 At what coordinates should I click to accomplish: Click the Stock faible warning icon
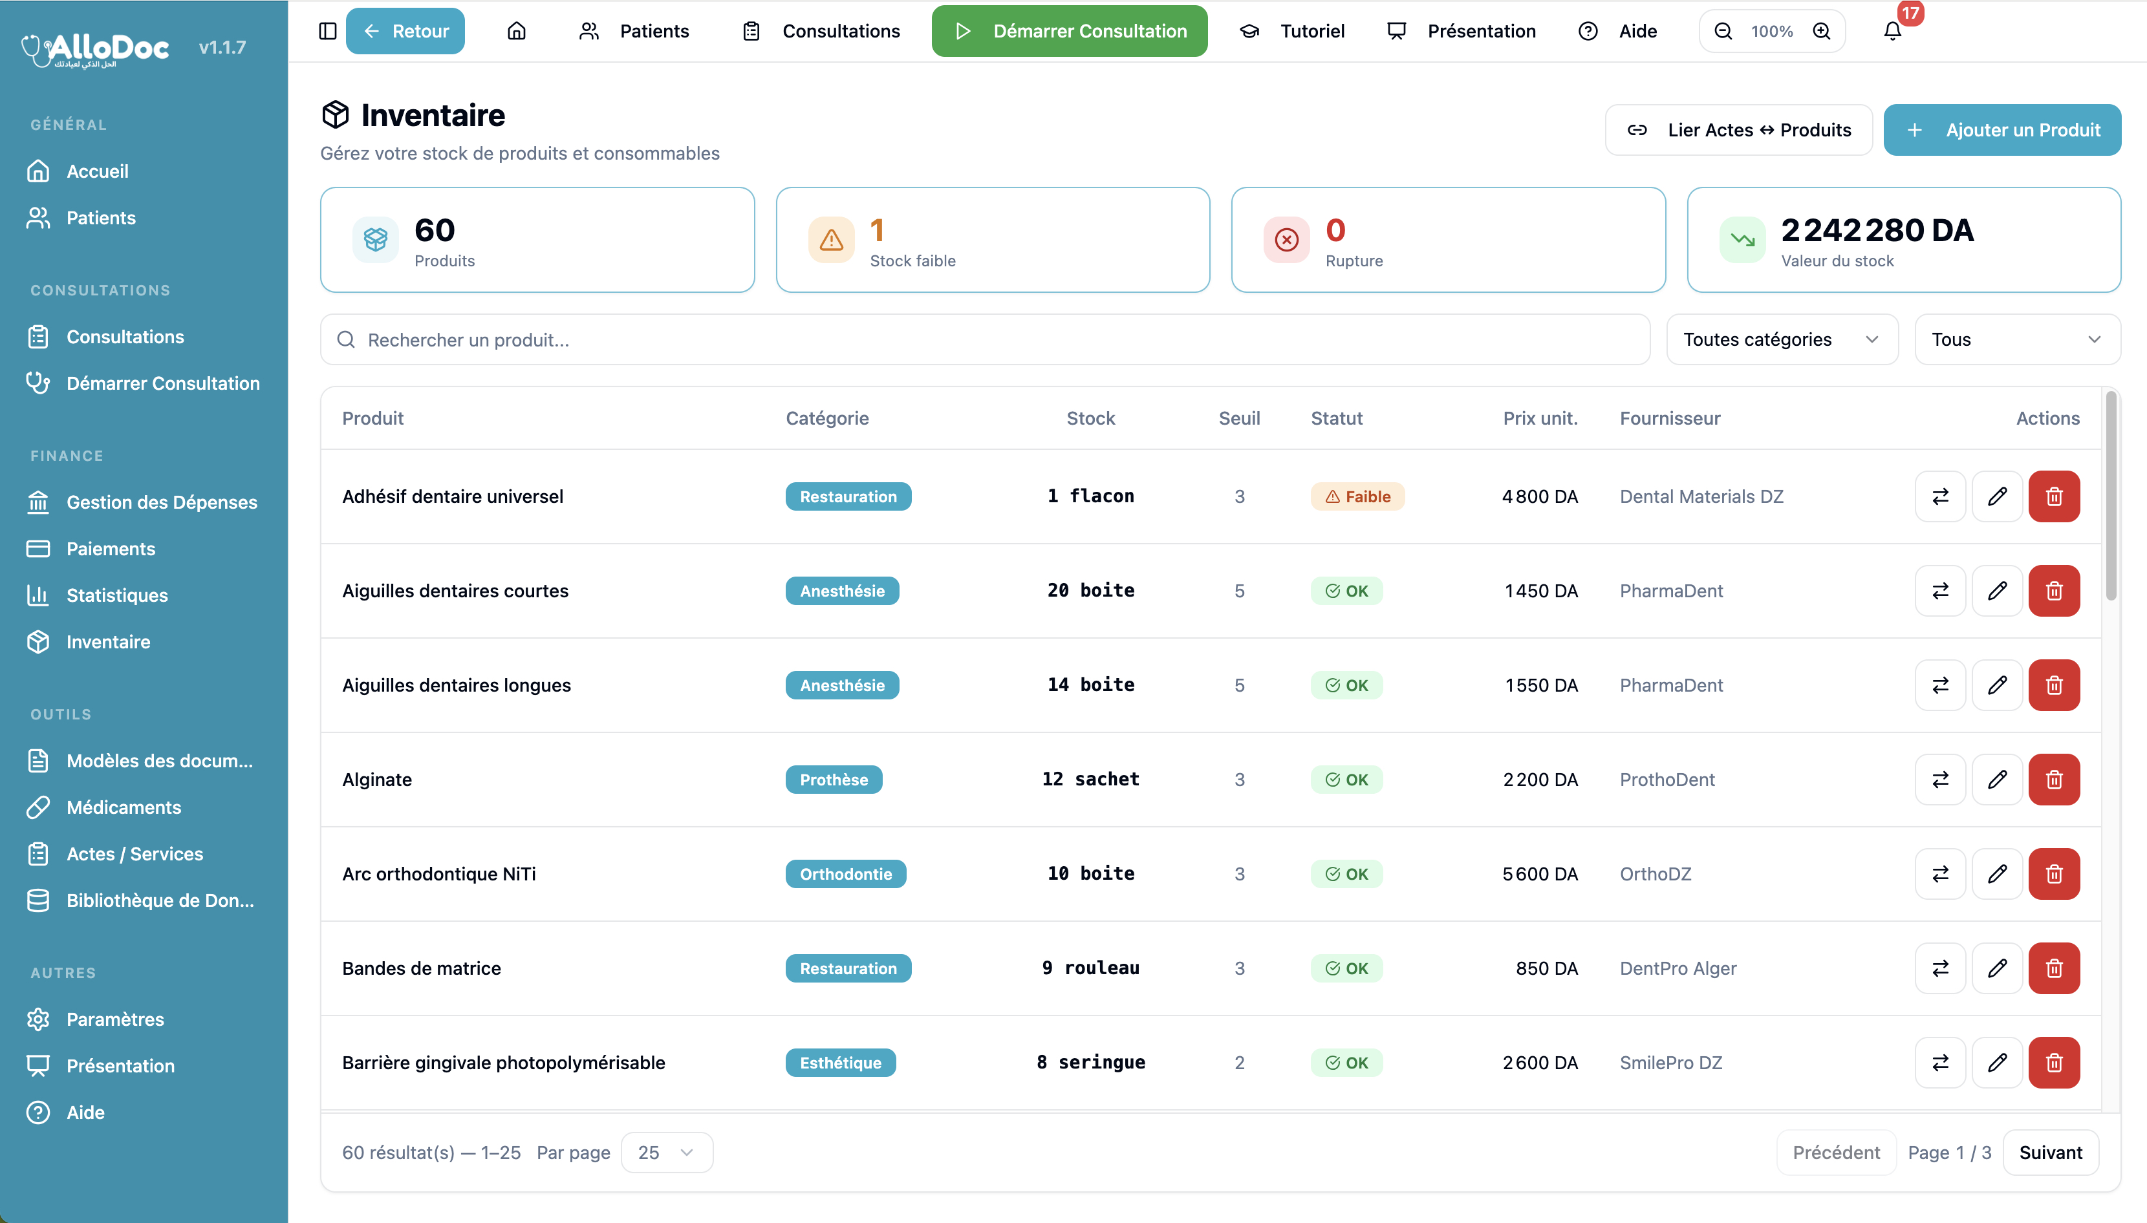(x=831, y=240)
